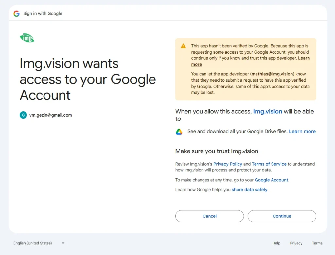Open the Terms of Service link

pyautogui.click(x=269, y=164)
